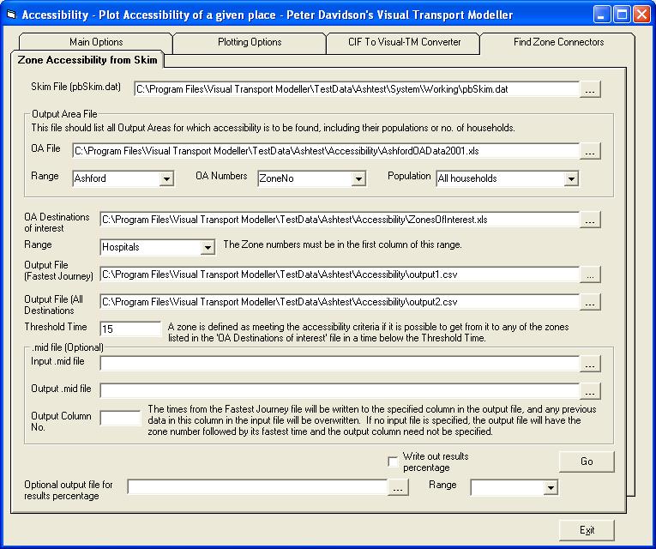Open the CIF To Visual-TM Converter tab
Viewport: 656px width, 549px height.
[404, 43]
